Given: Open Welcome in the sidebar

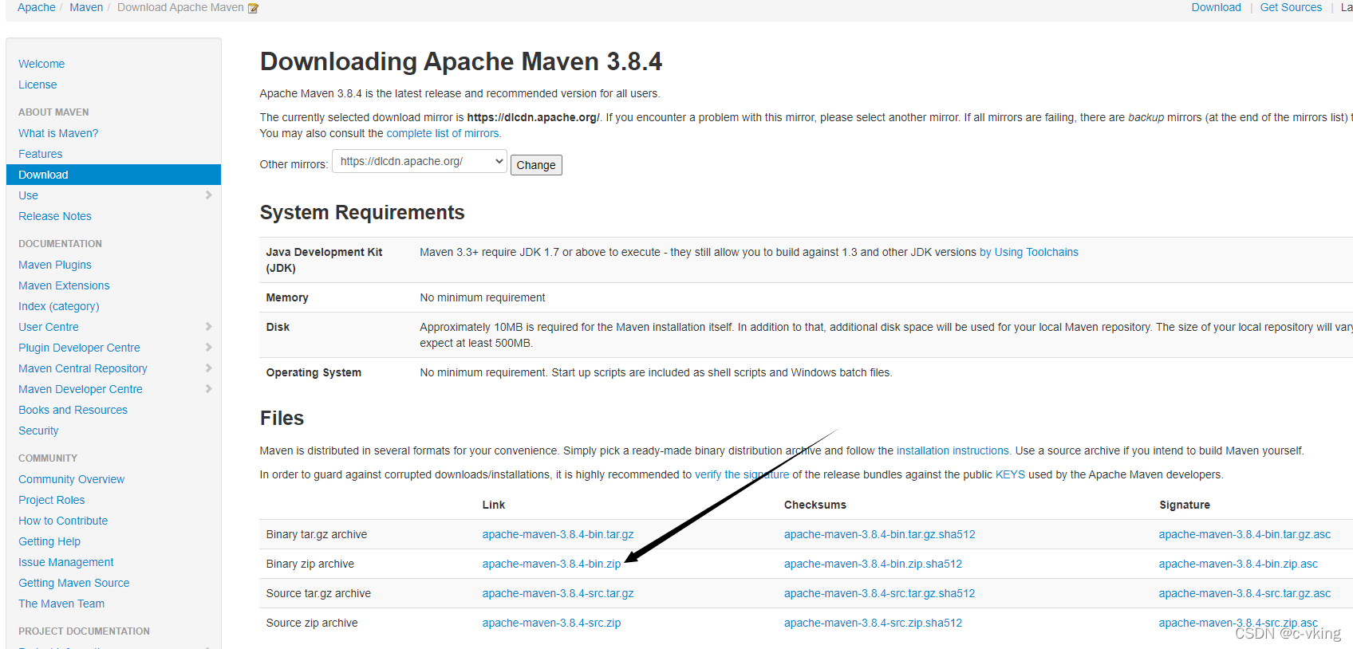Looking at the screenshot, I should (41, 64).
